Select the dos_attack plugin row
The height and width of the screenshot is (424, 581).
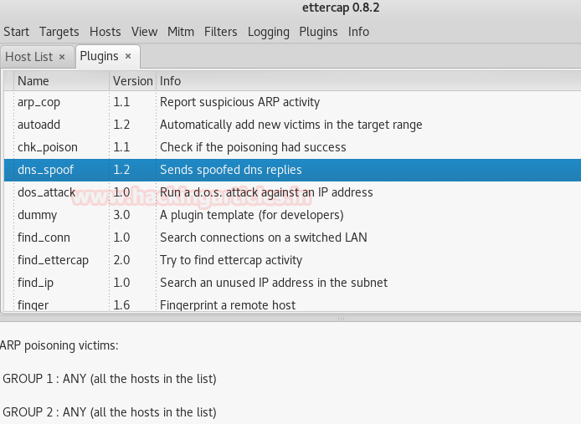(x=46, y=192)
